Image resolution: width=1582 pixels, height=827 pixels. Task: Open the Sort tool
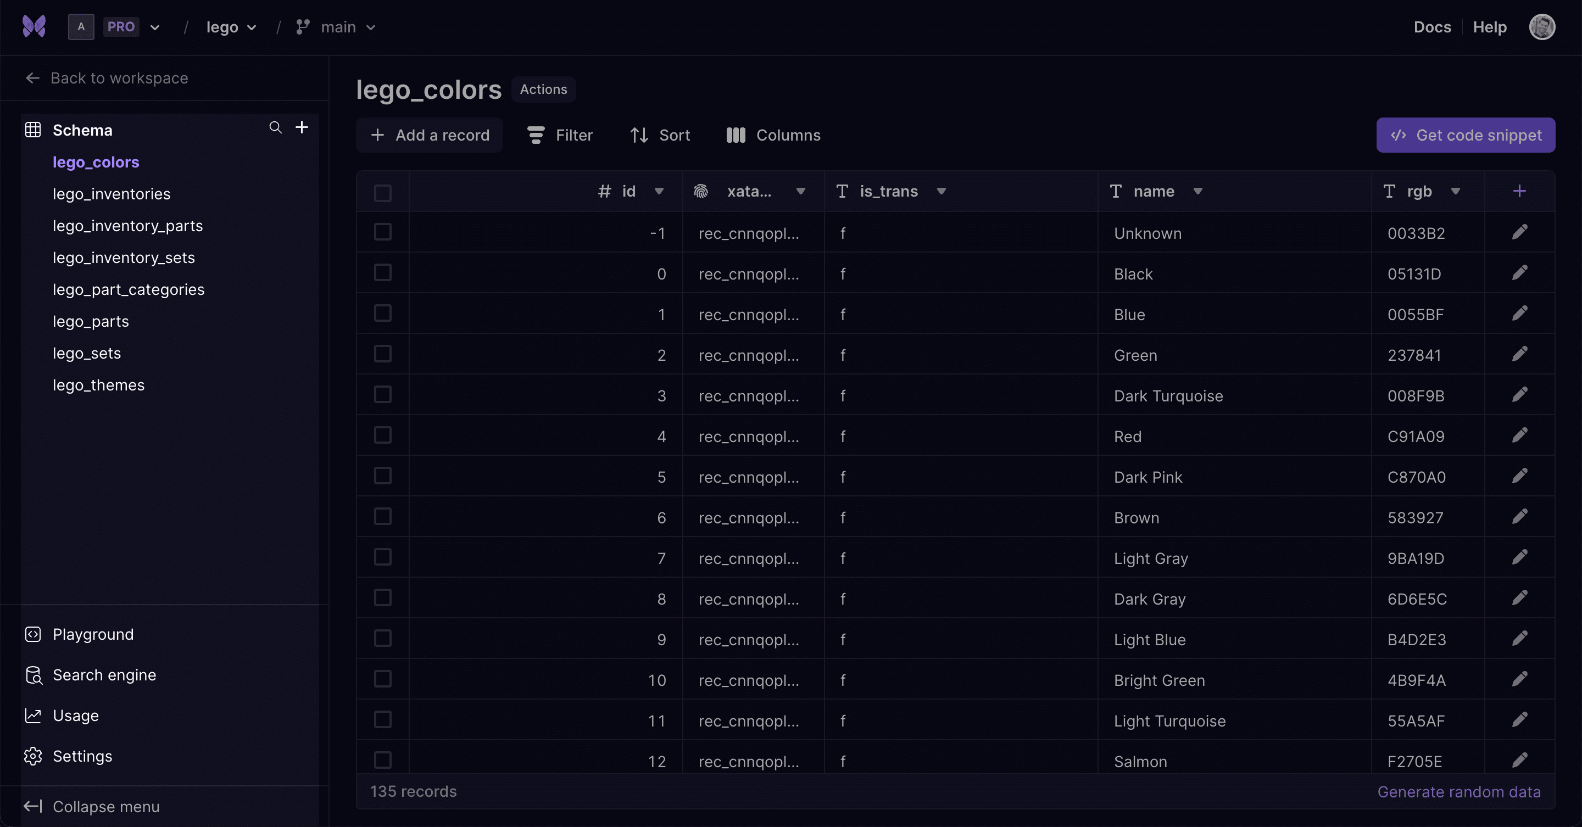click(660, 135)
